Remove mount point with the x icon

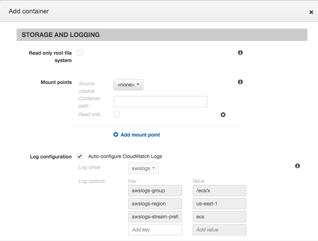pos(223,115)
